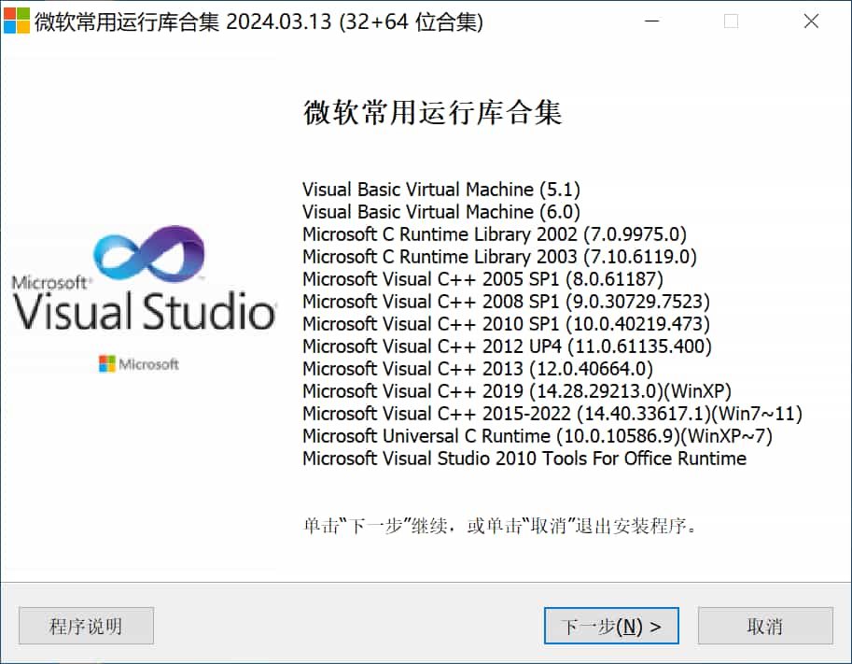
Task: Click Microsoft Visual C++ 2012 UP4 line
Action: point(507,346)
